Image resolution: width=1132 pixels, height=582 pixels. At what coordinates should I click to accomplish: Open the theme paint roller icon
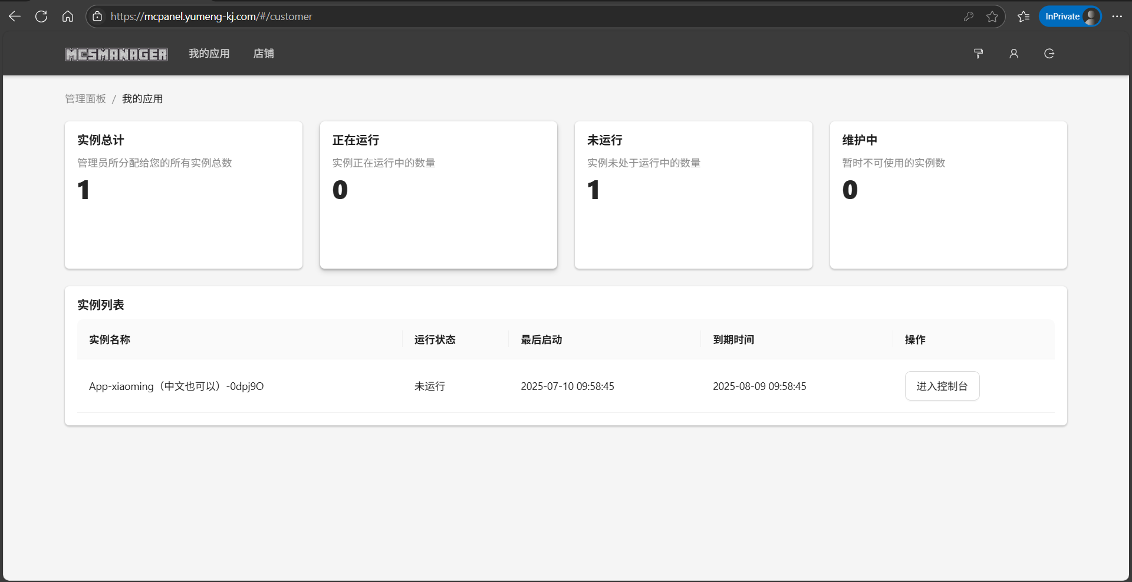[x=978, y=54]
